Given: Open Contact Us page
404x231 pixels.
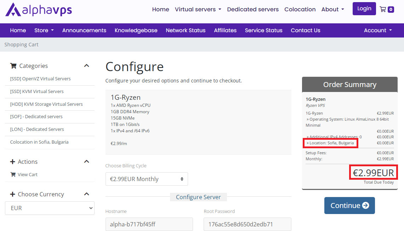Looking at the screenshot, I should click(306, 30).
